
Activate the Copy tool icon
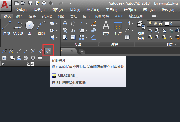click(65, 30)
